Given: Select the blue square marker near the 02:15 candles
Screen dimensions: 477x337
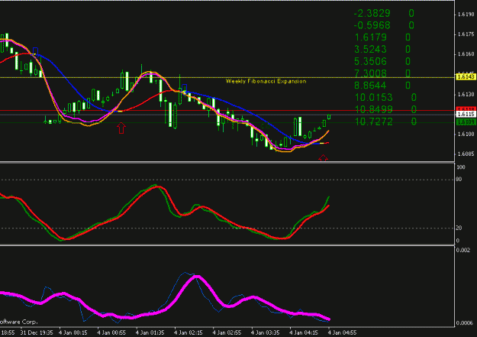Looking at the screenshot, I should tap(185, 88).
